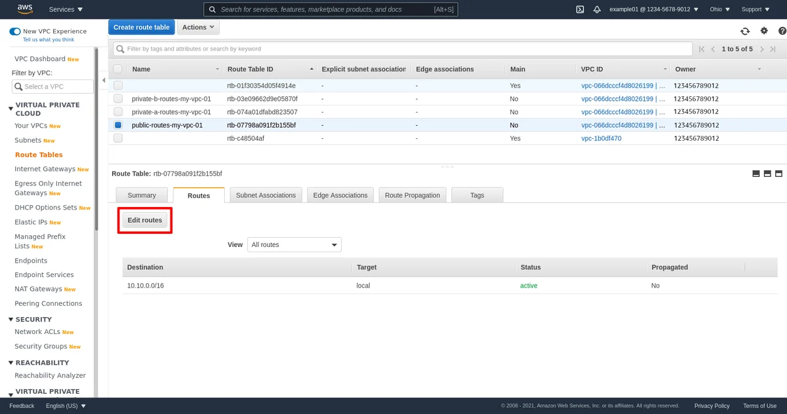Toggle the New VPC Experience switch
The width and height of the screenshot is (787, 414).
[15, 31]
